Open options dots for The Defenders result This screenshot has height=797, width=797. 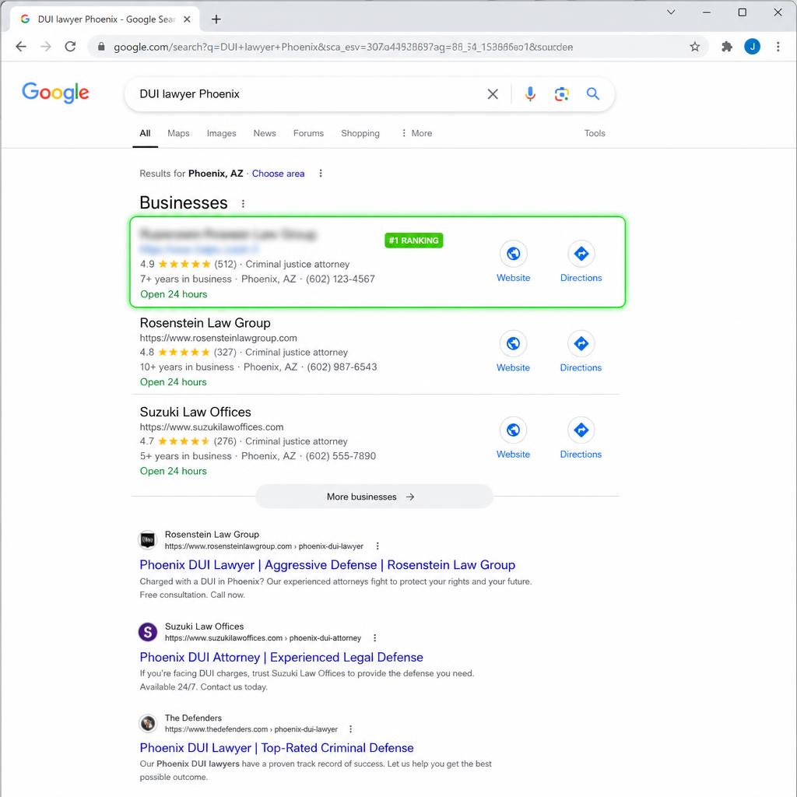(x=350, y=729)
